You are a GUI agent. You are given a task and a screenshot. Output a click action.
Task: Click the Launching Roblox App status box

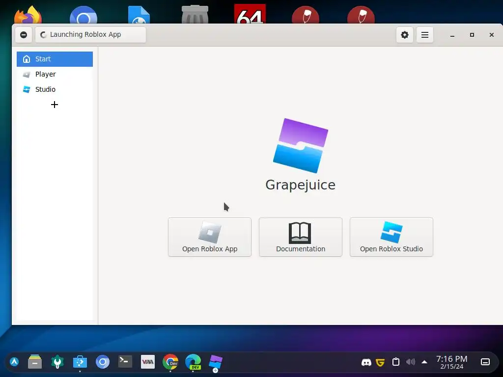click(90, 35)
